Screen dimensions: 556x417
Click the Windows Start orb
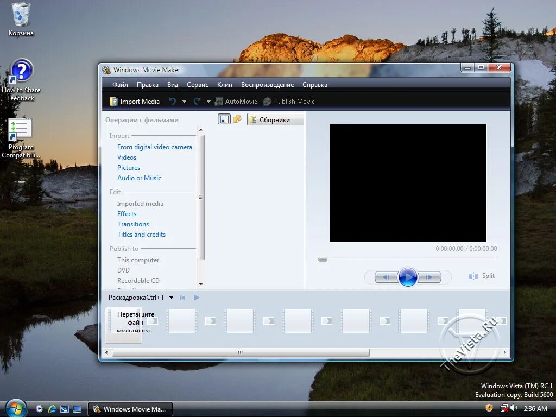pos(15,408)
